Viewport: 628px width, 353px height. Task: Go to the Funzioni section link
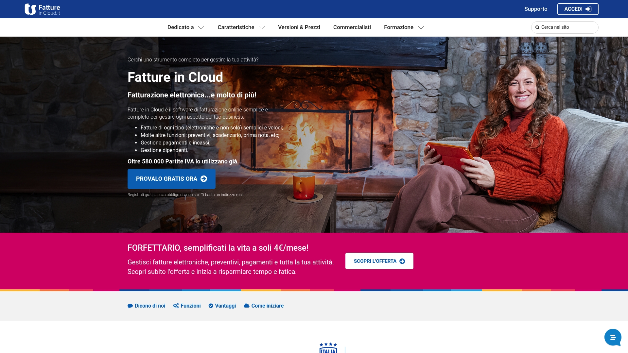(x=191, y=306)
